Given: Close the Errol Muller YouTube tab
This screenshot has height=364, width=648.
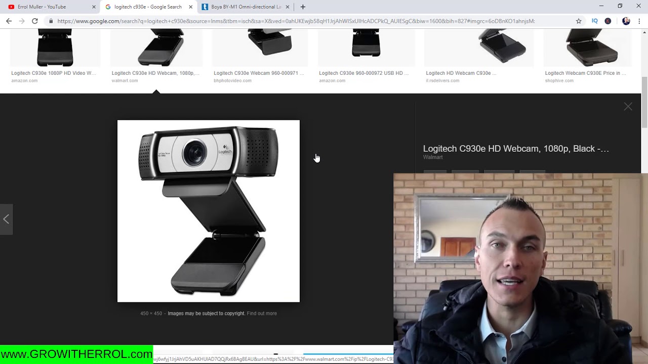Looking at the screenshot, I should click(94, 7).
